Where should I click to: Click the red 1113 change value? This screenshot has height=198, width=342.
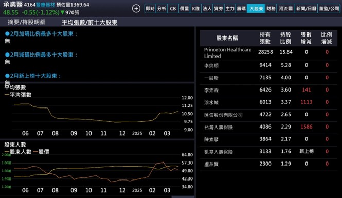pos(307,102)
